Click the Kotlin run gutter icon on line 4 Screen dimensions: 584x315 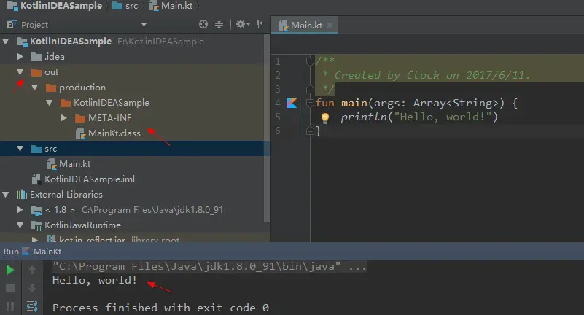(292, 103)
